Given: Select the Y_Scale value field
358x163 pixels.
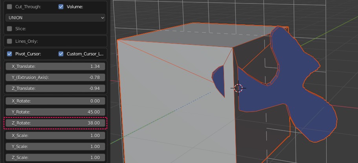Looking at the screenshot, I should (55, 147).
